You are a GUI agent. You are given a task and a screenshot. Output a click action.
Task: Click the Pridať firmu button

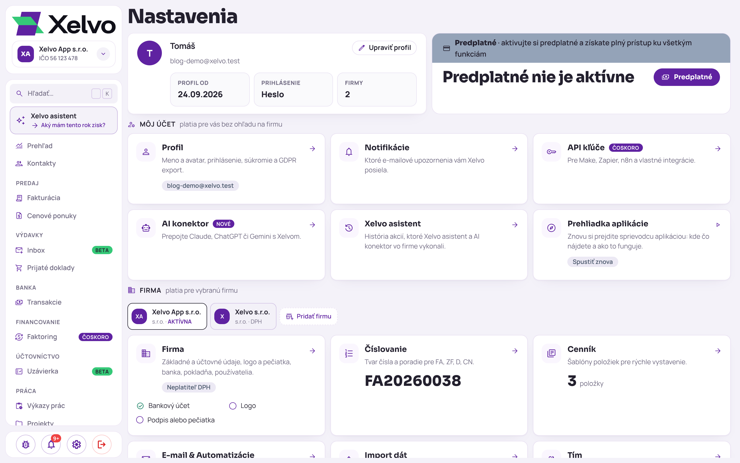[309, 316]
